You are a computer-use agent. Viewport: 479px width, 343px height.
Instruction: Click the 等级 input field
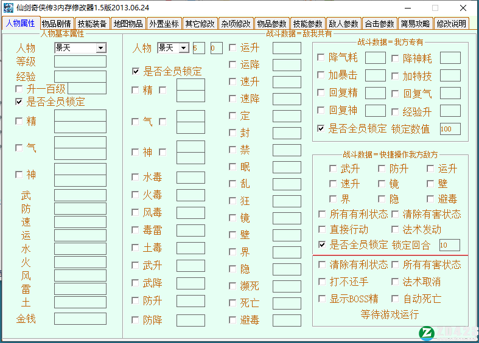click(x=80, y=61)
